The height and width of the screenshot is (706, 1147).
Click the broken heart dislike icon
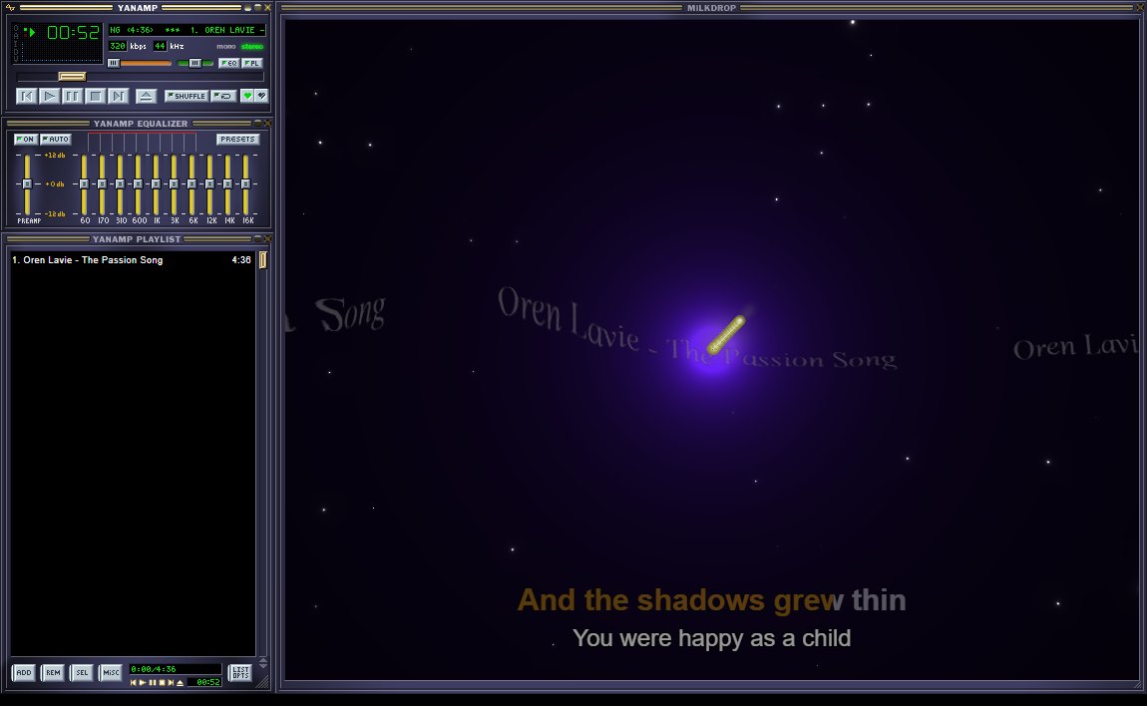click(x=261, y=96)
